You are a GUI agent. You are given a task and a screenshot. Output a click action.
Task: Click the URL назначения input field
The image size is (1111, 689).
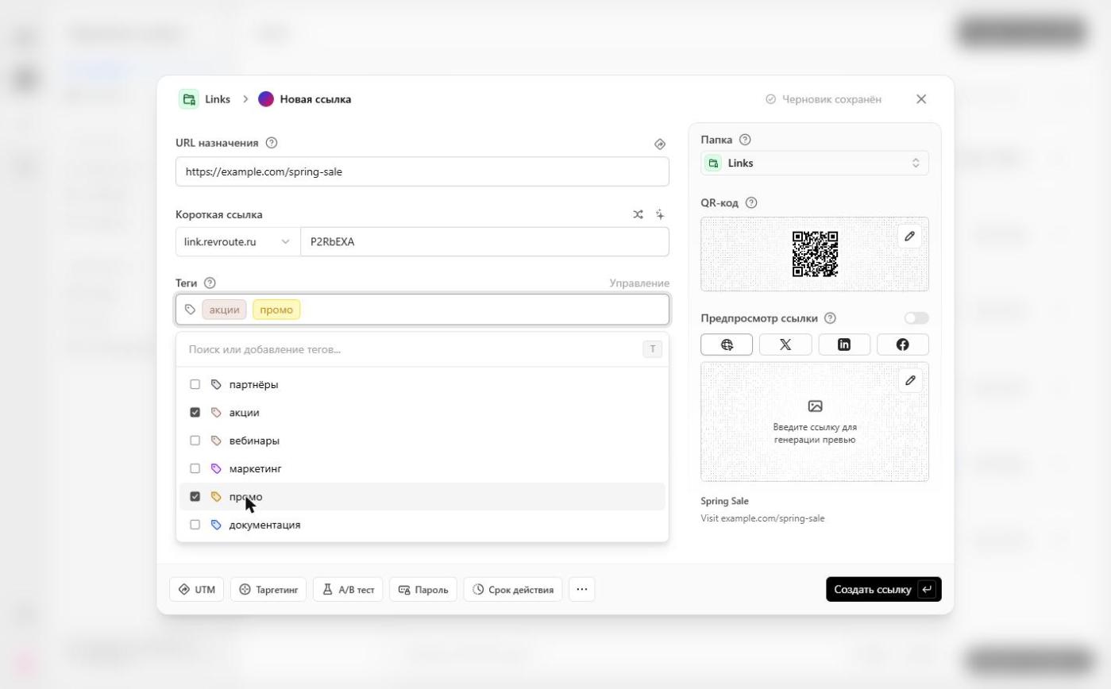coord(422,171)
